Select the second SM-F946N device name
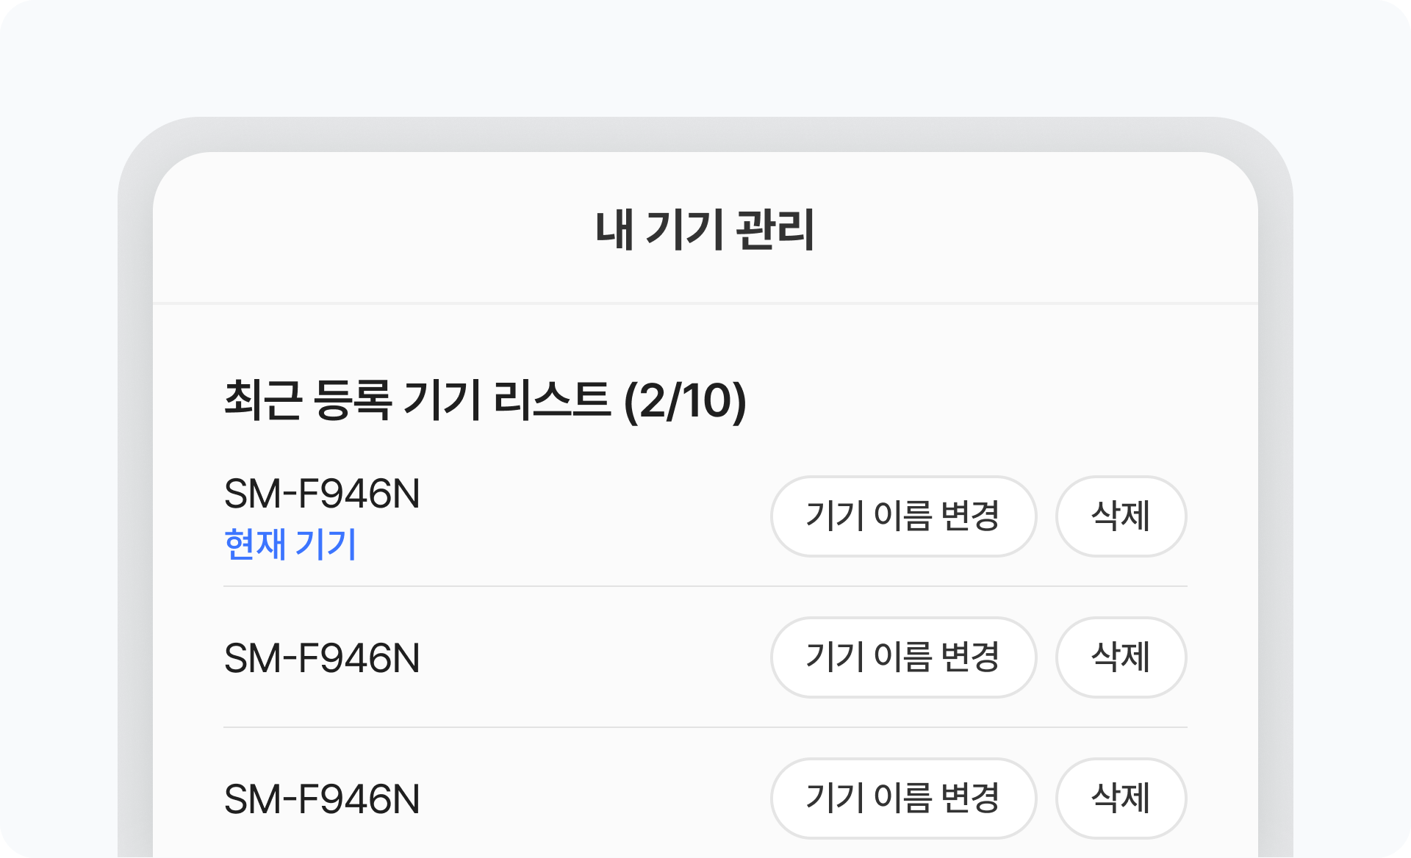Image resolution: width=1411 pixels, height=858 pixels. (x=322, y=658)
